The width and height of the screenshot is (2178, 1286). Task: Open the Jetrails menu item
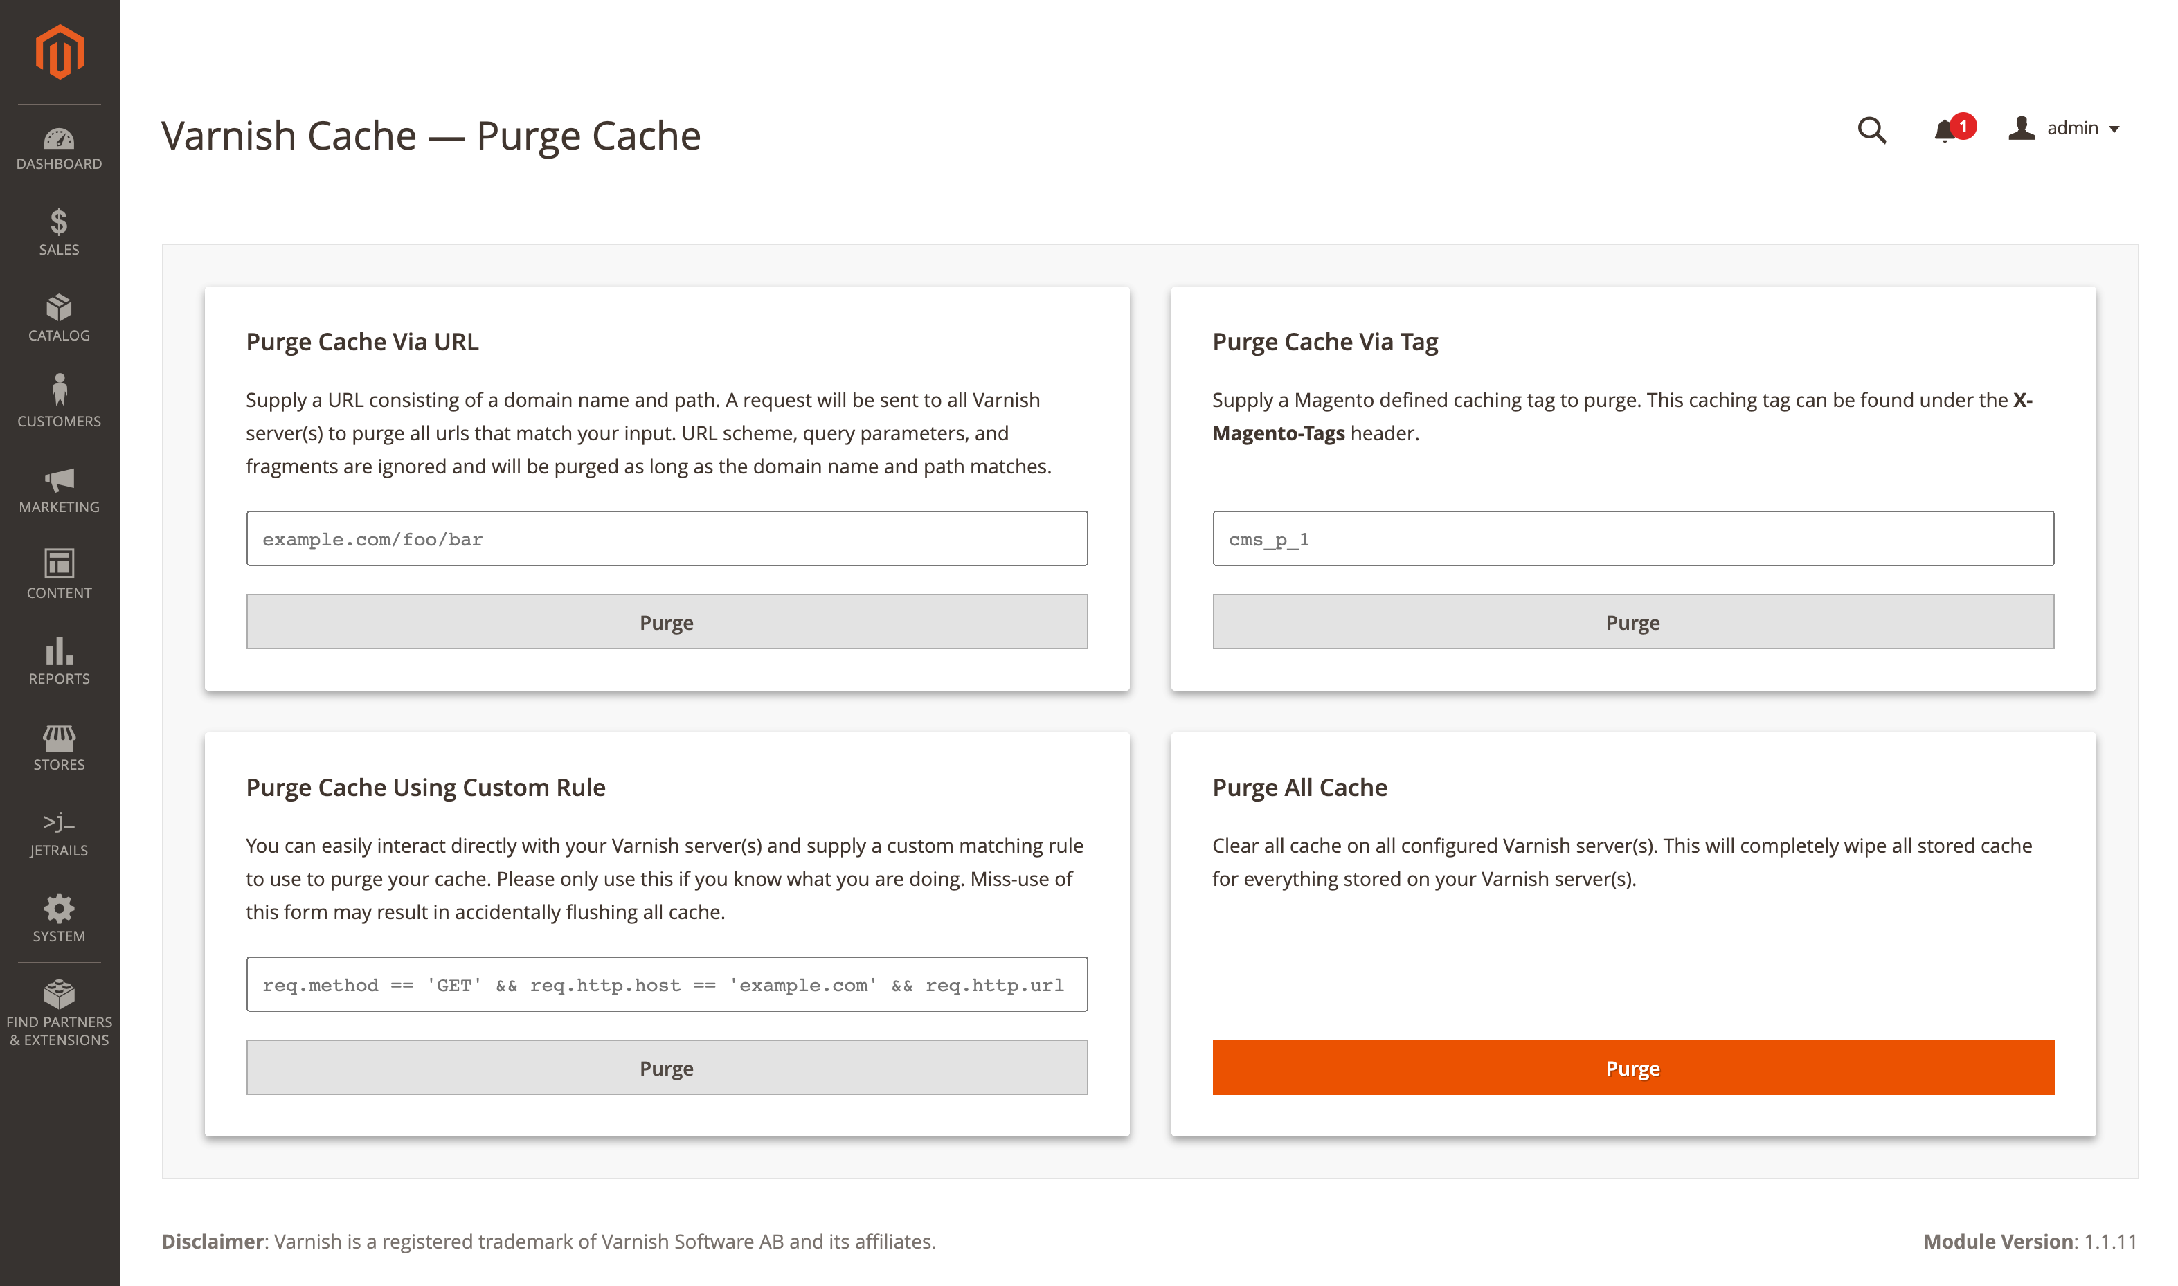click(59, 835)
